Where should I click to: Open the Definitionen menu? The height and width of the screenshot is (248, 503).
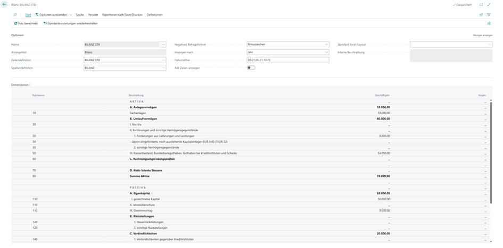coord(154,15)
